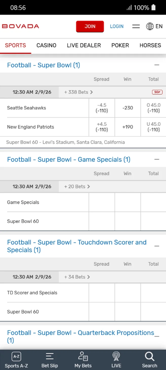Expand the + 338 Bets list
The width and height of the screenshot is (166, 370).
tap(78, 92)
